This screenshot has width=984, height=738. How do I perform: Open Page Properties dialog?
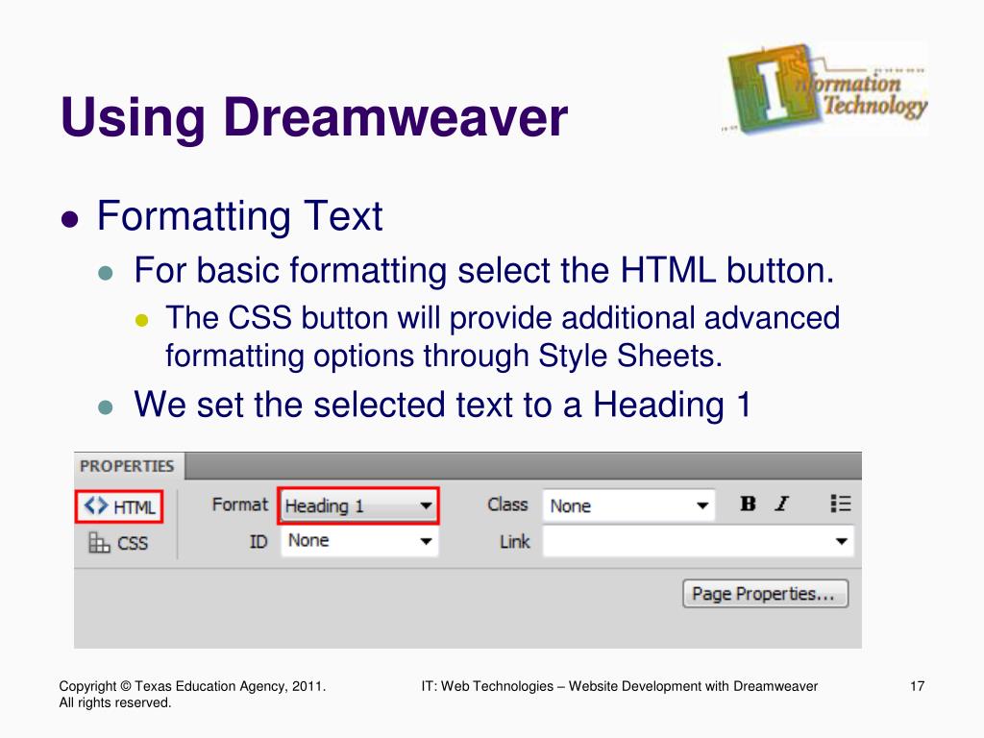765,594
